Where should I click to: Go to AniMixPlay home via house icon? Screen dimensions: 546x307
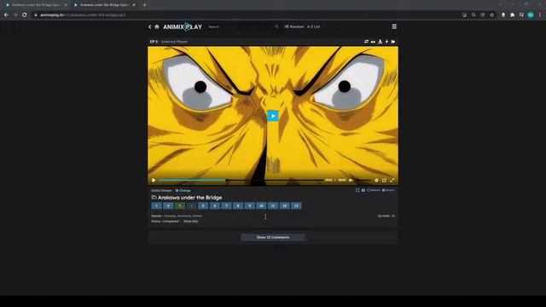(x=157, y=26)
